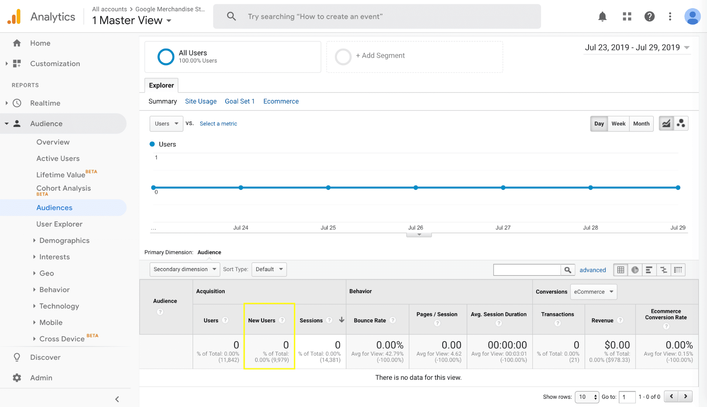Screen dimensions: 707x407
Task: Set the chart interval to Week
Action: tap(618, 124)
